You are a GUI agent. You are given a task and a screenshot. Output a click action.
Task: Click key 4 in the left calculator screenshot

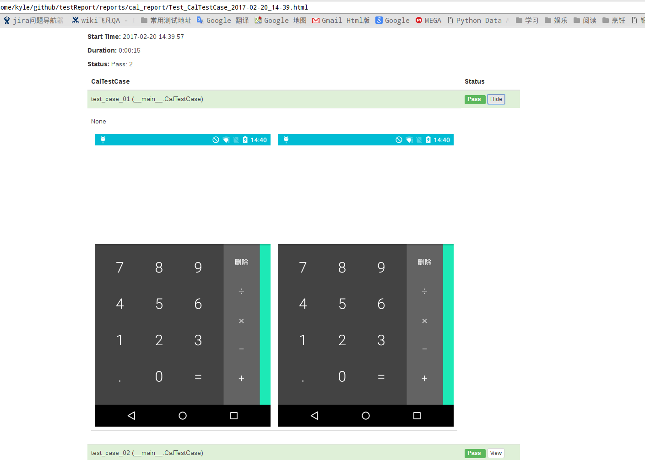120,304
